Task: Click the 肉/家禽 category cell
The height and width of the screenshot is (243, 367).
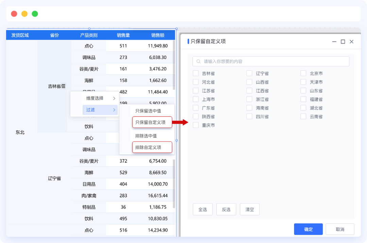Action: [89, 195]
